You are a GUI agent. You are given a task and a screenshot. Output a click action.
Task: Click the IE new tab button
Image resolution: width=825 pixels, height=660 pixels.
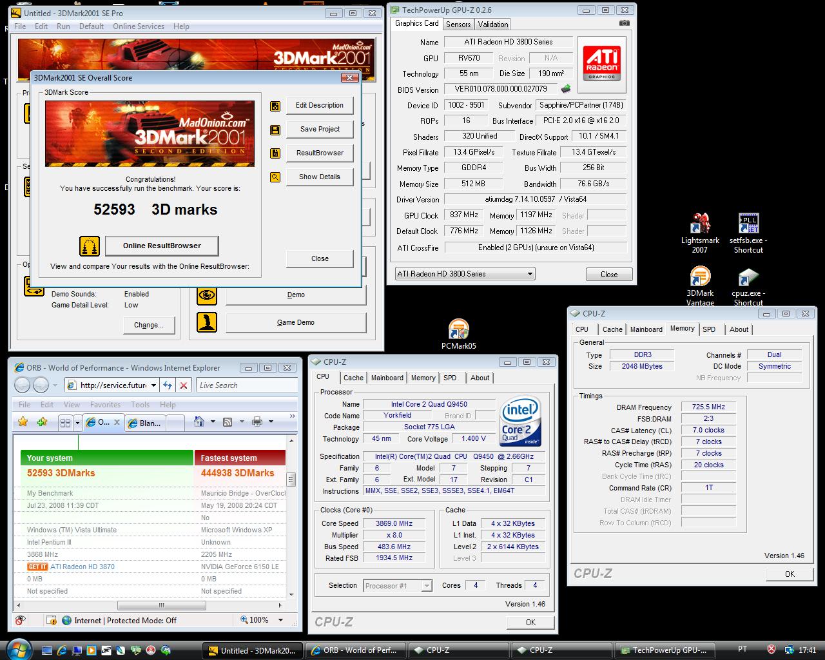click(175, 423)
